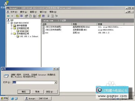Image resolution: width=135 pixels, height=101 pixels.
Task: Open Properties from the toolbar
Action: [26, 16]
